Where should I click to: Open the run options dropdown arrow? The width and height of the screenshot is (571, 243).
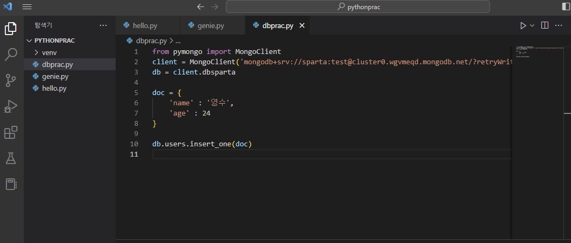point(532,25)
